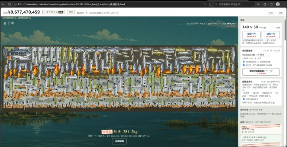
Task: Click the ¥ threshold input showing 6000
Action: (265, 55)
